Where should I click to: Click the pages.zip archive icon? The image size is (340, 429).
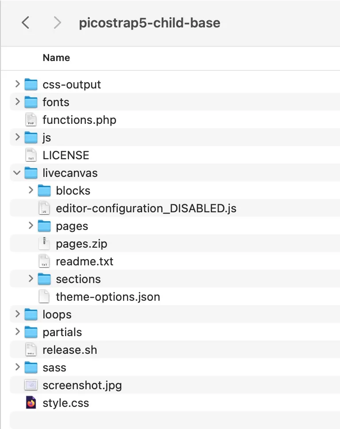44,244
